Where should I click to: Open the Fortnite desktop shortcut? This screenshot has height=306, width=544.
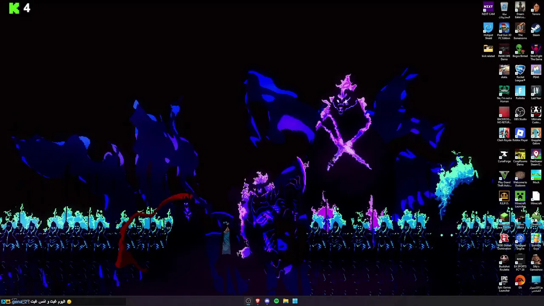520,93
